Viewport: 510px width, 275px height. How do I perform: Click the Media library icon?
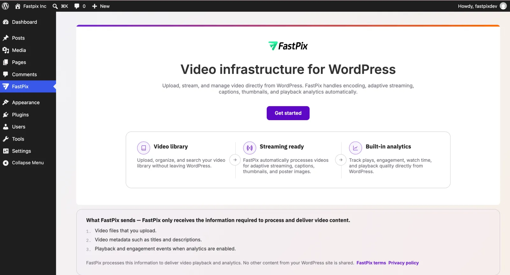[6, 50]
